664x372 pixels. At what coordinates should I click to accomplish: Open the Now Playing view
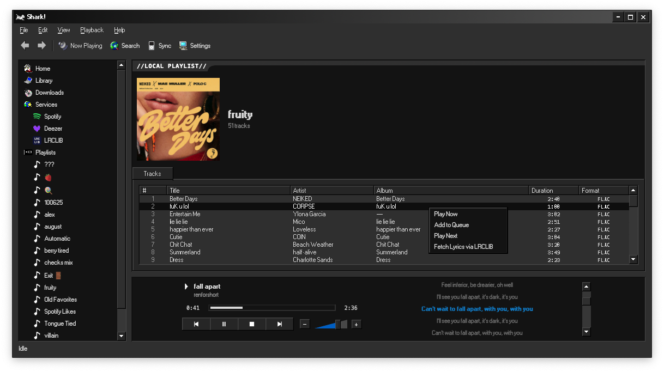pyautogui.click(x=80, y=46)
